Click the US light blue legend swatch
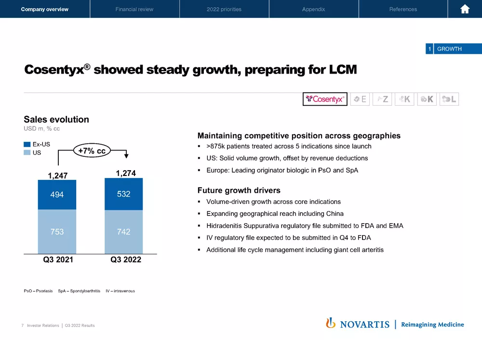482x340 pixels. [27, 152]
